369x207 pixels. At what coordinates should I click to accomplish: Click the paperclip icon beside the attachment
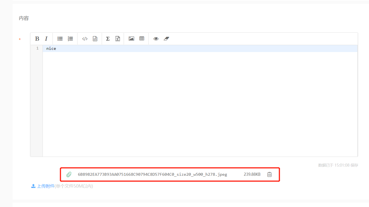[x=69, y=174]
